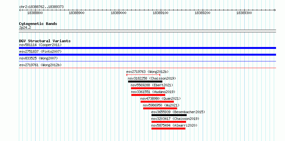Click the esv2751837 (Pinto2007) label
285x141 pixels.
point(40,51)
